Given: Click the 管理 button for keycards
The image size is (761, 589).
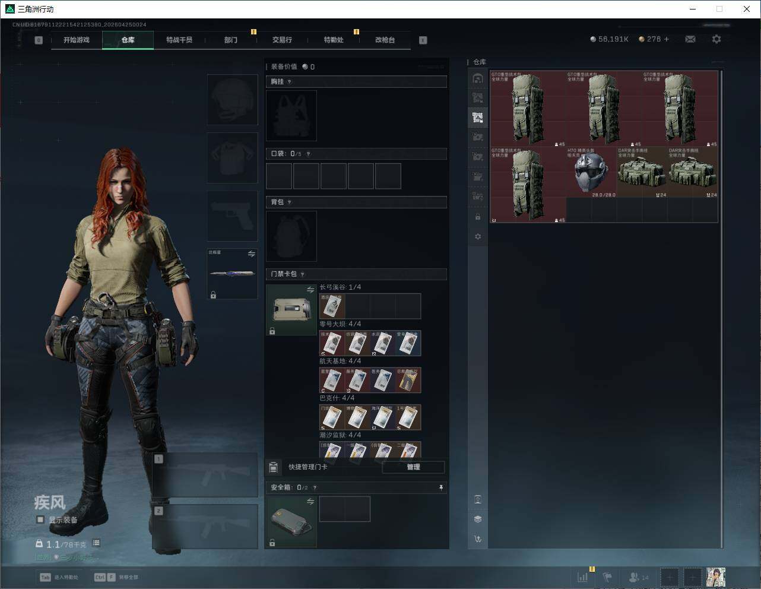Looking at the screenshot, I should pos(414,467).
